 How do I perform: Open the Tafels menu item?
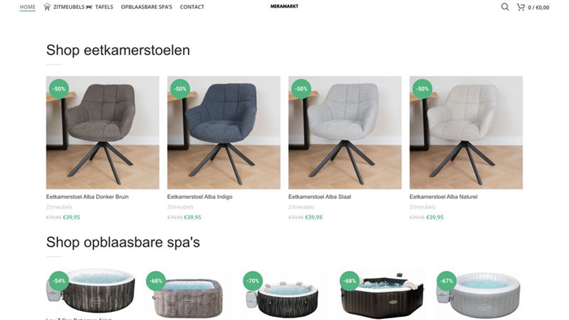pos(104,7)
